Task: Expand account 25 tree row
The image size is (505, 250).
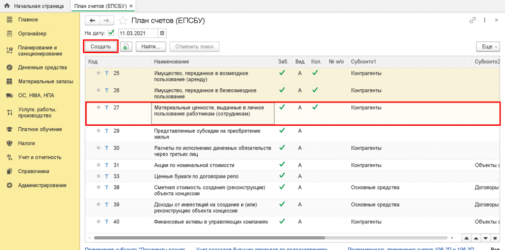Action: (99, 73)
